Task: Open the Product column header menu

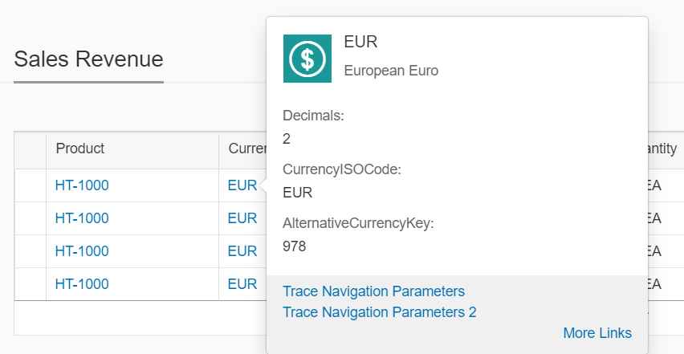Action: [x=132, y=149]
